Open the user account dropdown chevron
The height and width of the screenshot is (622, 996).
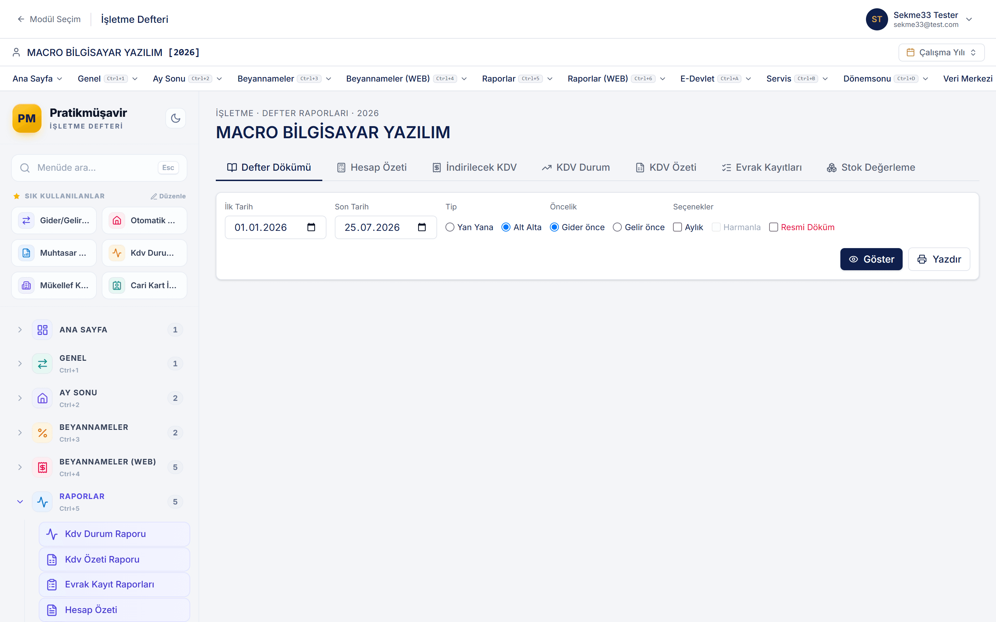pyautogui.click(x=969, y=19)
